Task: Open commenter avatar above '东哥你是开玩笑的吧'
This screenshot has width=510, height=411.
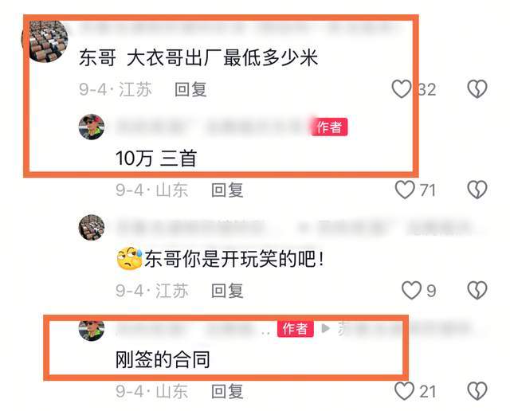Action: click(x=92, y=228)
